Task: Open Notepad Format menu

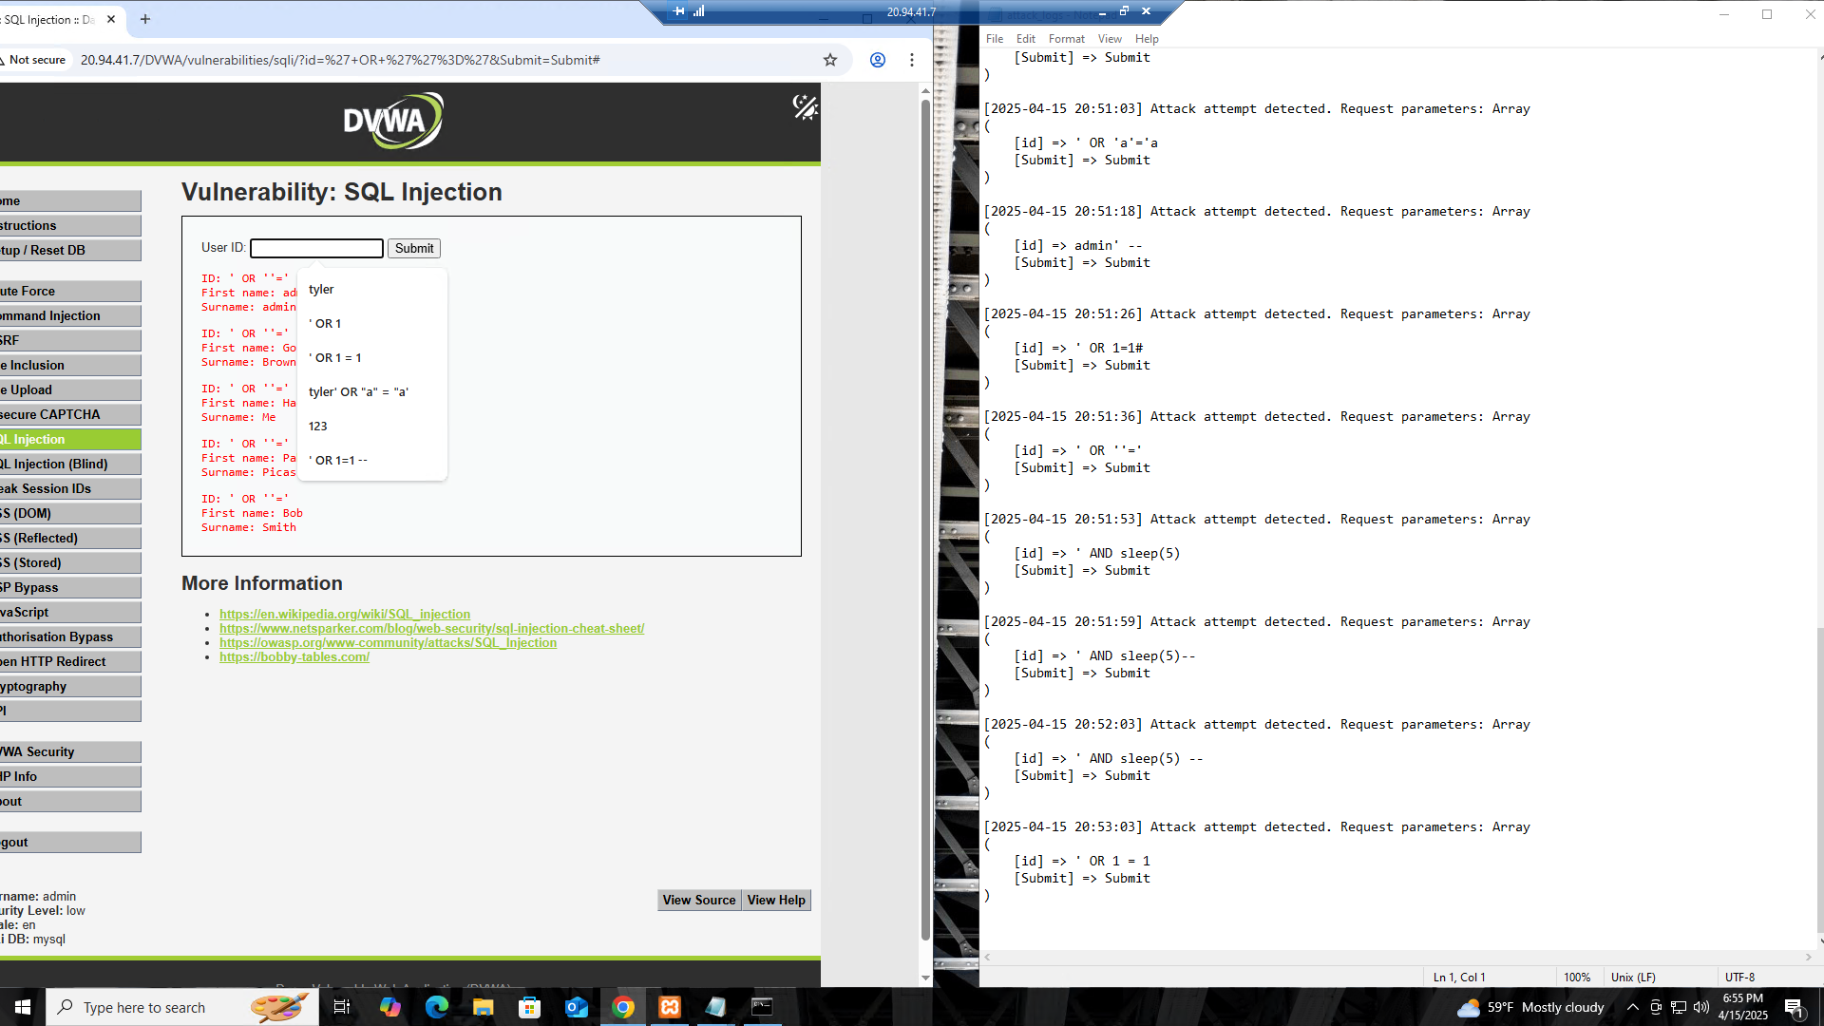Action: click(x=1066, y=39)
